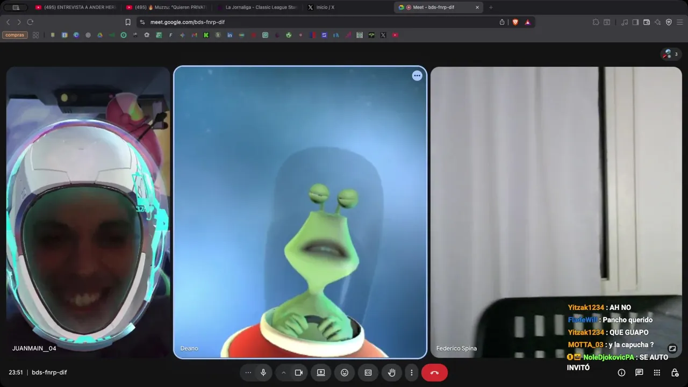Open the Kick green K bookmark

click(206, 35)
